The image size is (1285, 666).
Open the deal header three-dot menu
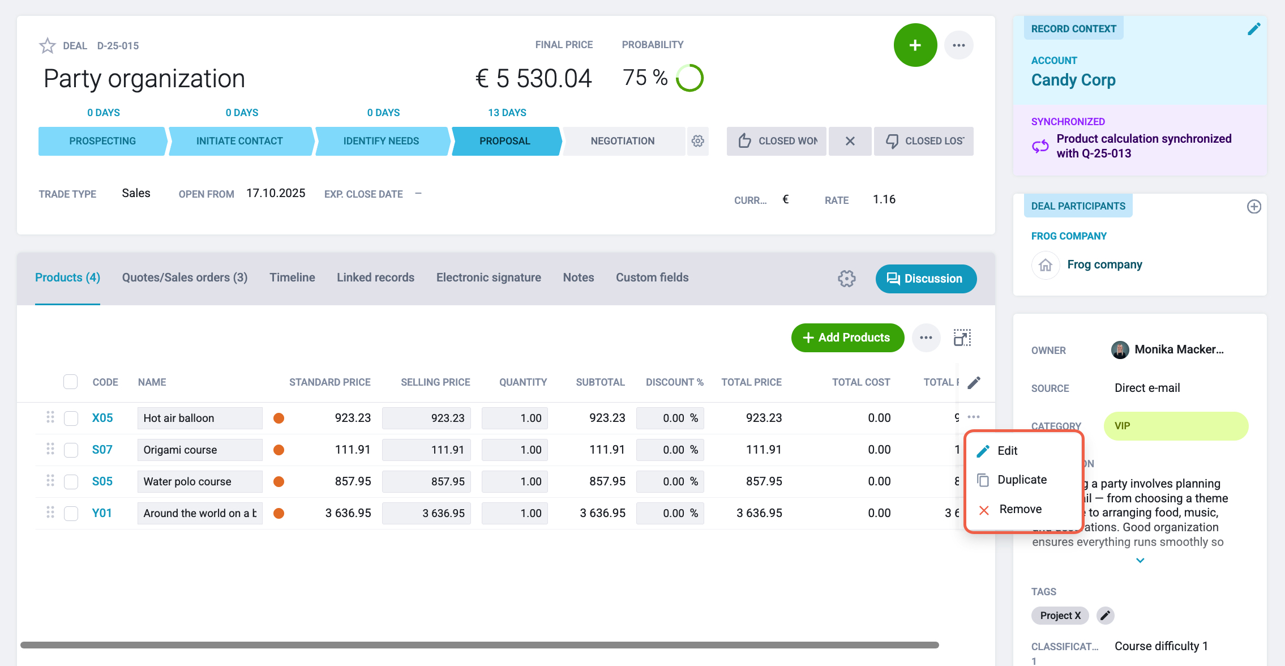959,45
